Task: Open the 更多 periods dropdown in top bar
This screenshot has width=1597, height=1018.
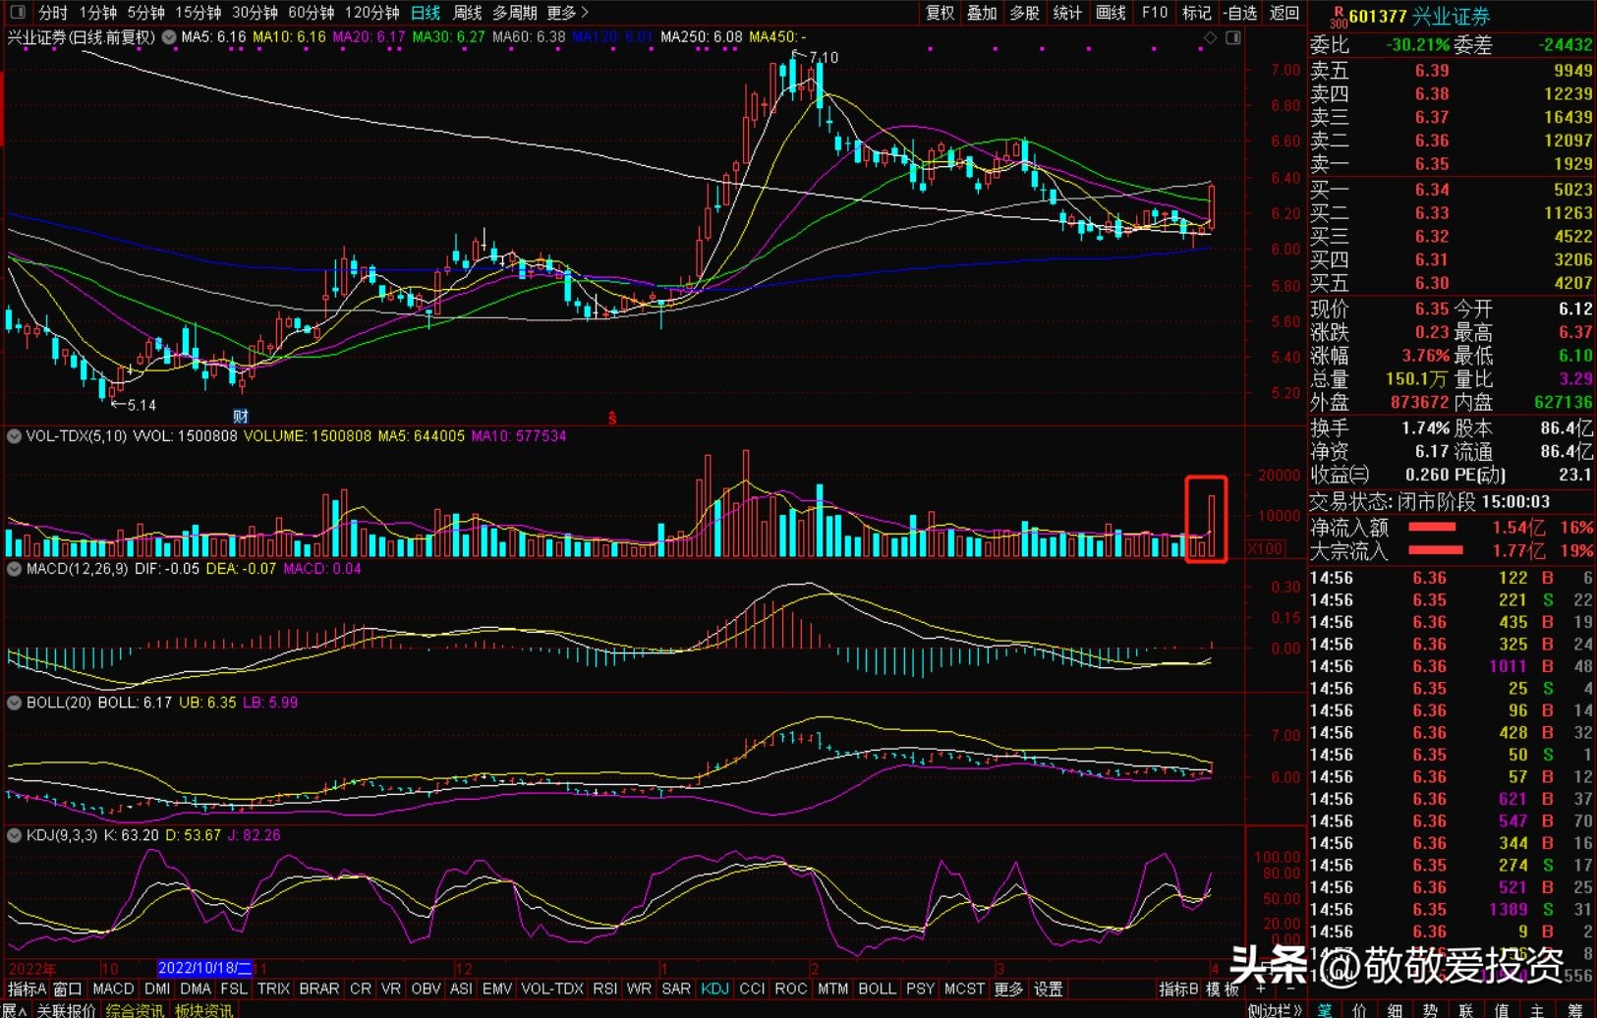Action: (567, 13)
